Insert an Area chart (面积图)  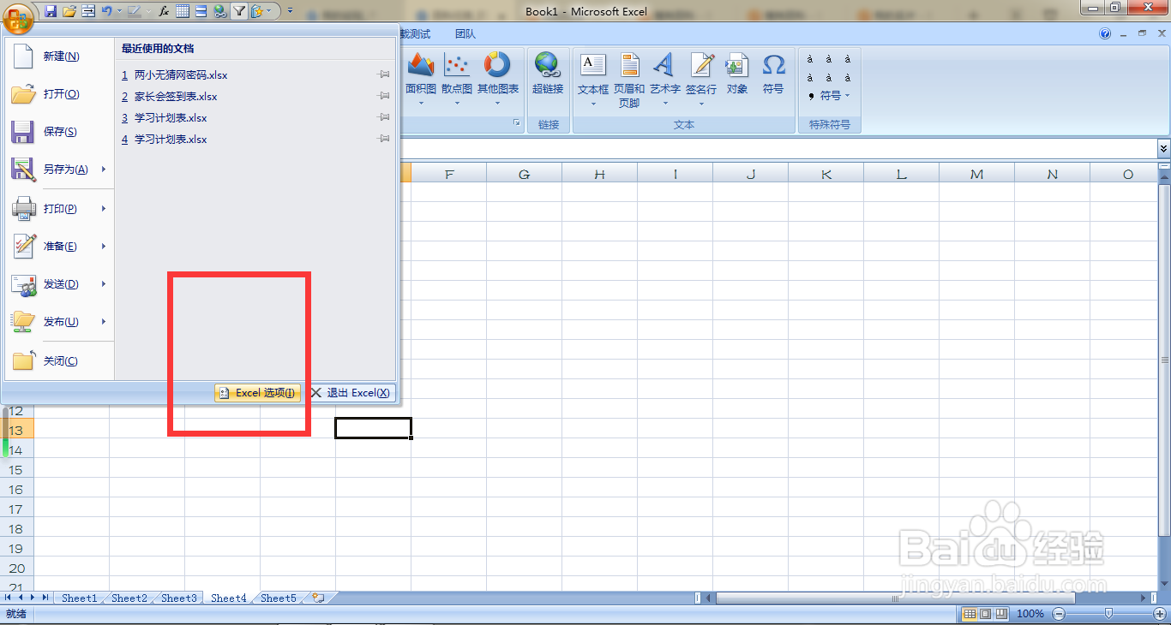pos(421,80)
